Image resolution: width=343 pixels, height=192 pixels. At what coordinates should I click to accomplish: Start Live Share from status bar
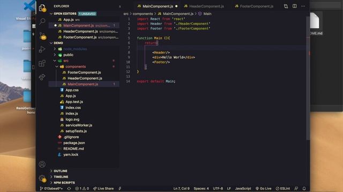(x=103, y=188)
